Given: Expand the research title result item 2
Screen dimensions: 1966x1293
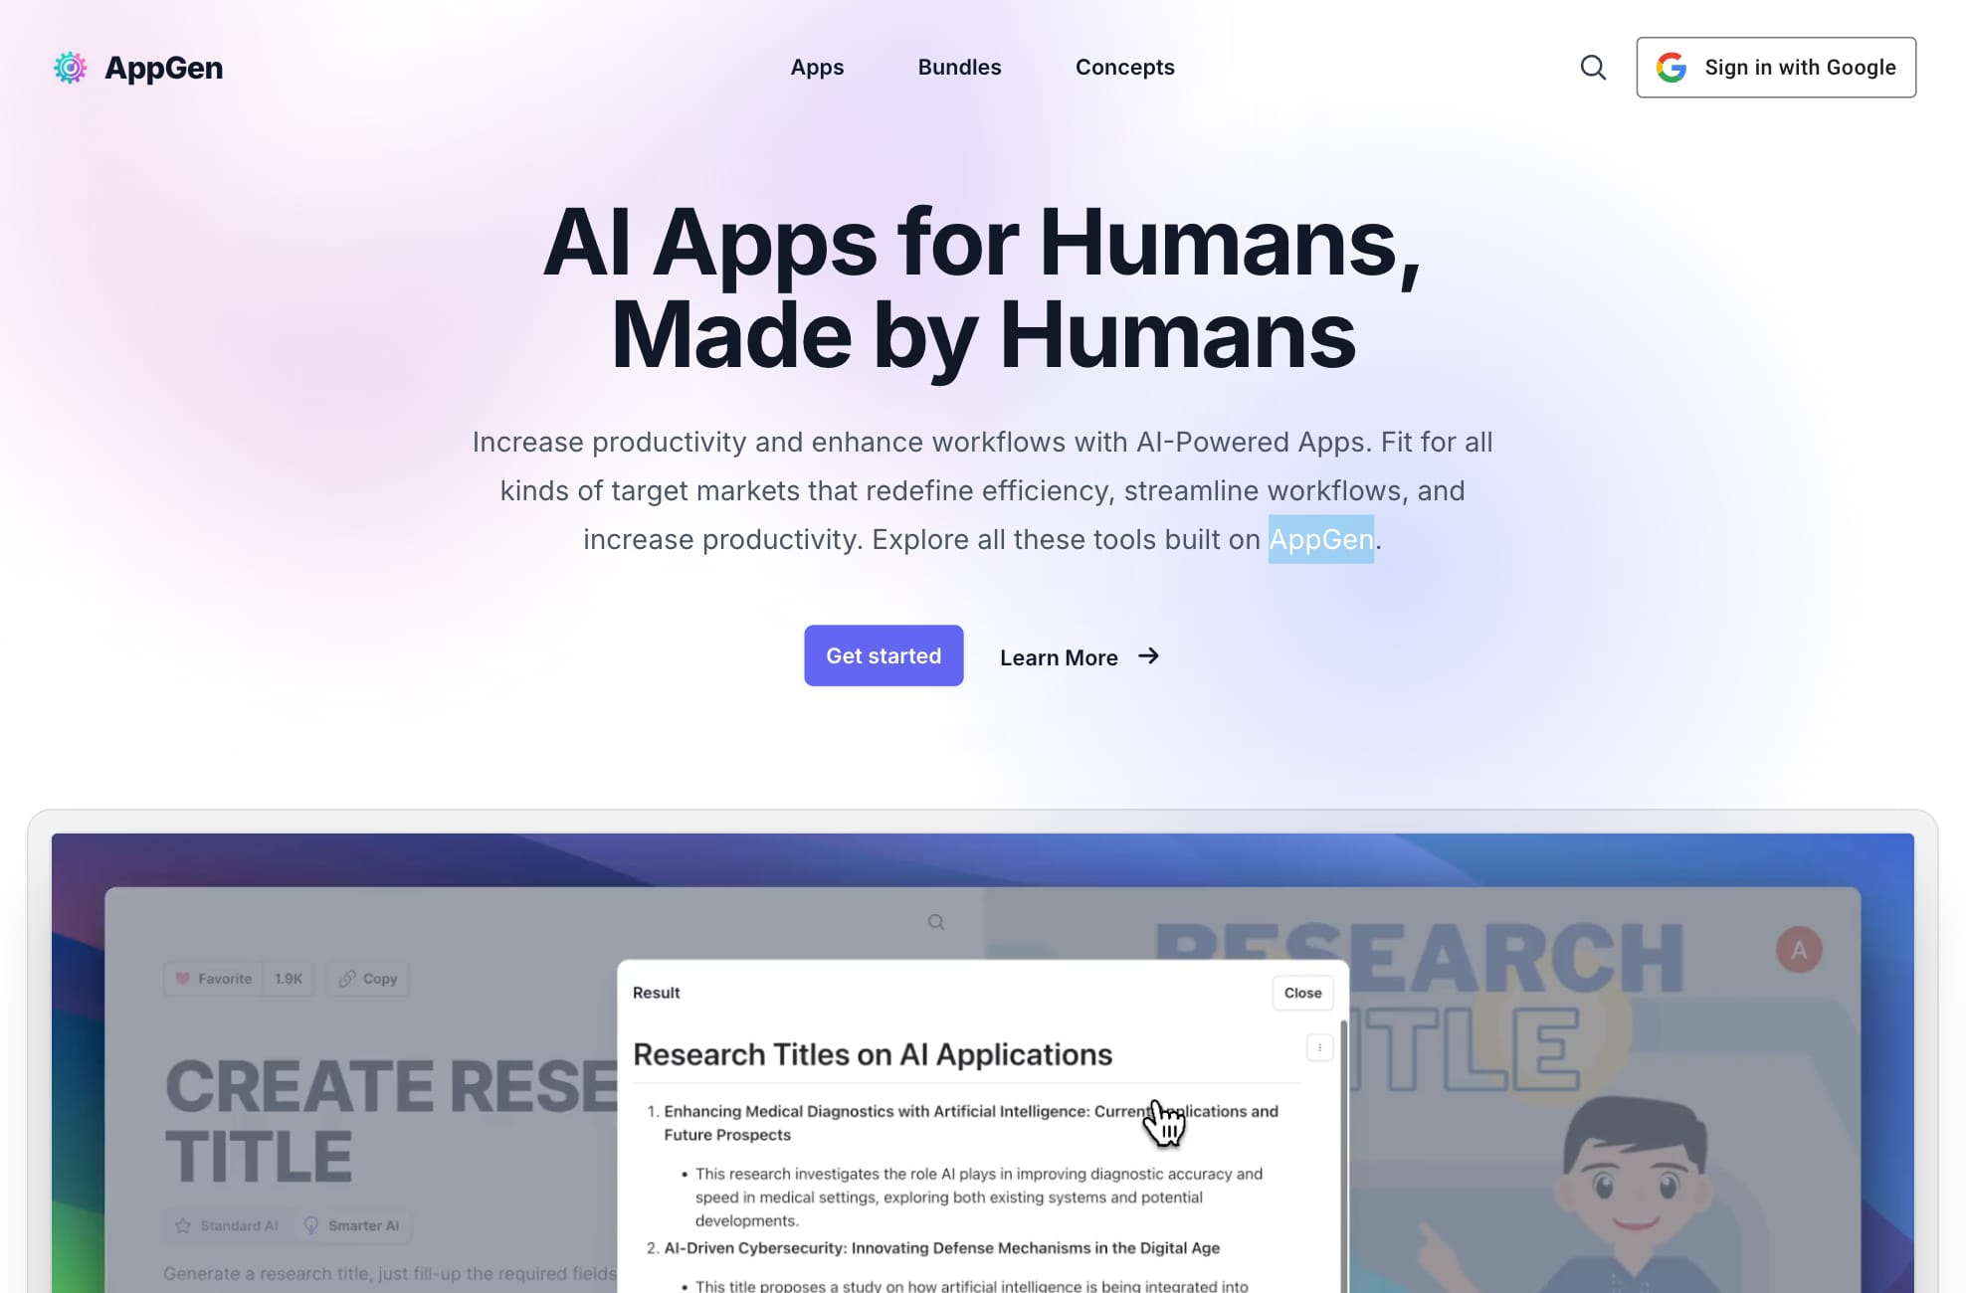Looking at the screenshot, I should [x=941, y=1247].
